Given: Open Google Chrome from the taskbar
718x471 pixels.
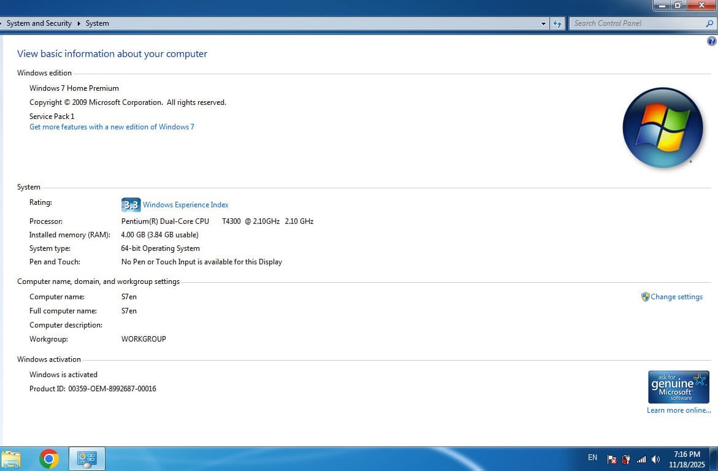Looking at the screenshot, I should click(49, 459).
